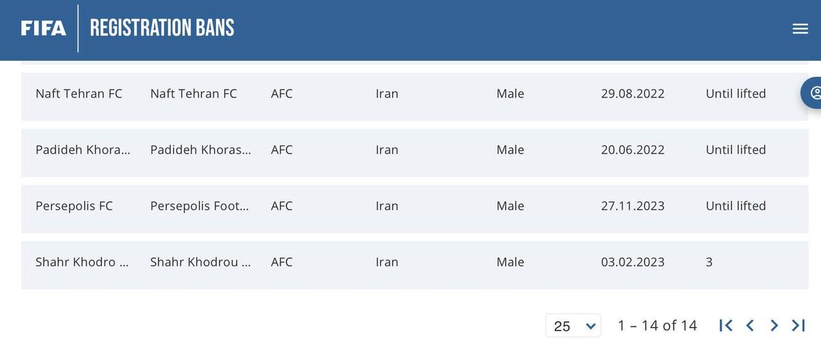Click the 29.08.2022 date for Naft Tehran

coord(633,94)
